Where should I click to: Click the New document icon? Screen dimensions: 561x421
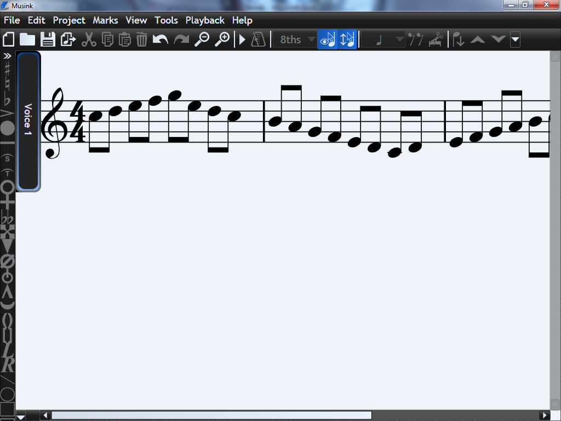9,39
